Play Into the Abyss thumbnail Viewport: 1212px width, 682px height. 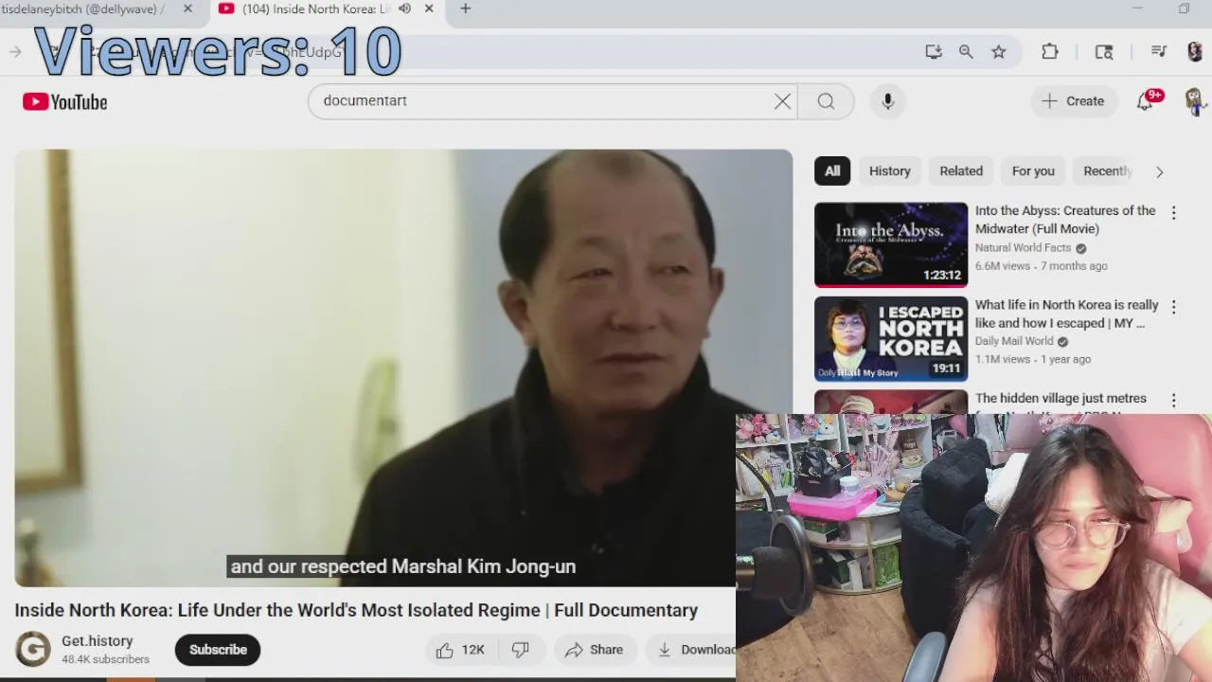point(891,244)
